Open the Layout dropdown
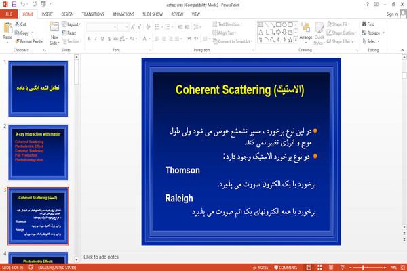The image size is (407, 271). (x=72, y=24)
